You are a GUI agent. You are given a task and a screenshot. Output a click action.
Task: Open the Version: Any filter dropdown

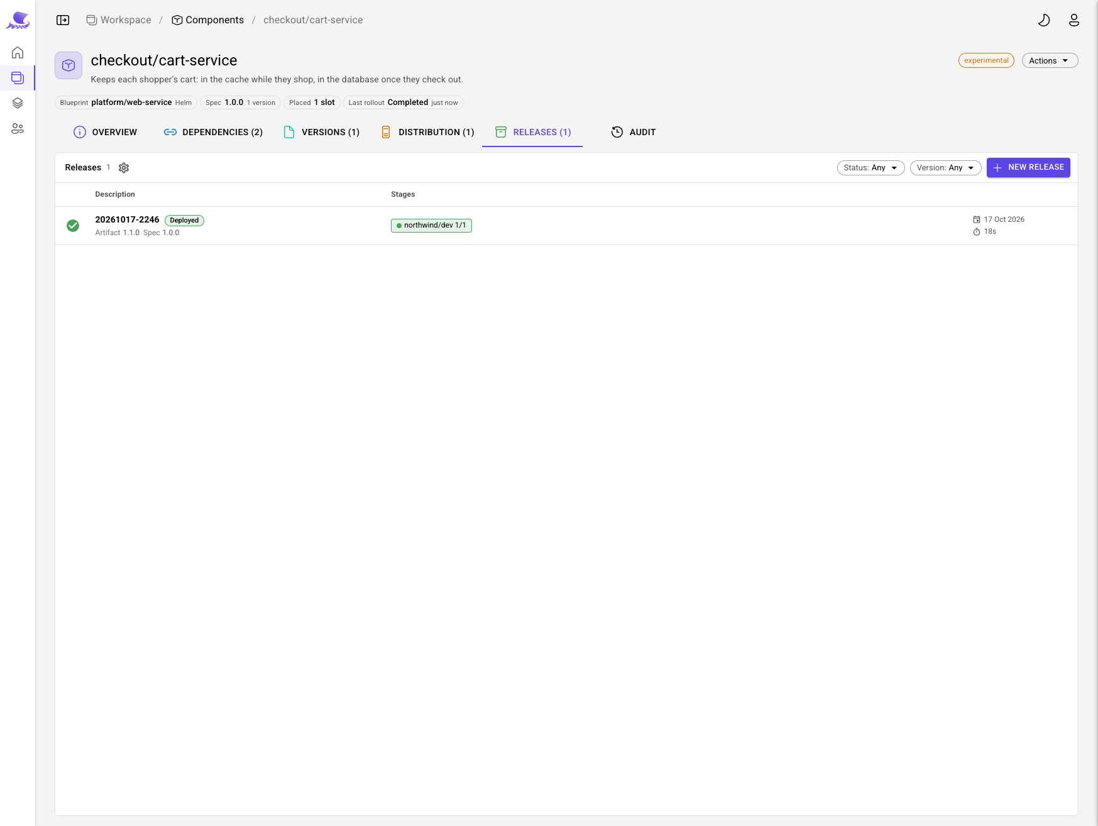[945, 168]
